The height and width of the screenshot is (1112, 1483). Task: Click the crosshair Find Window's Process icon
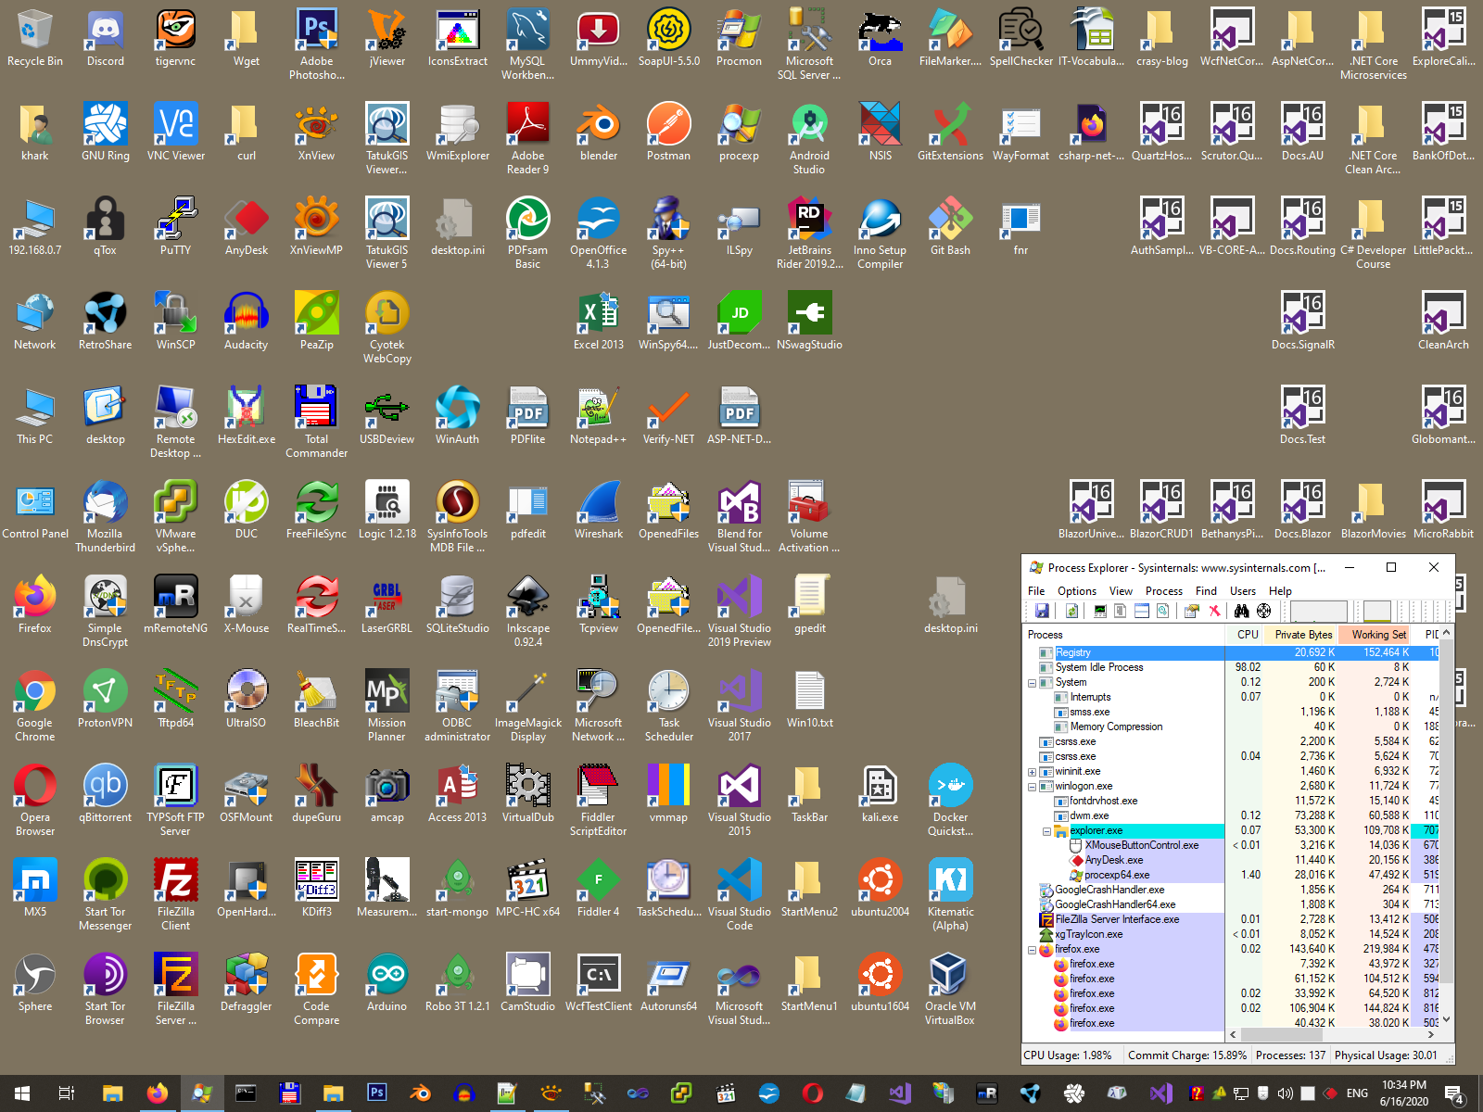click(1263, 611)
